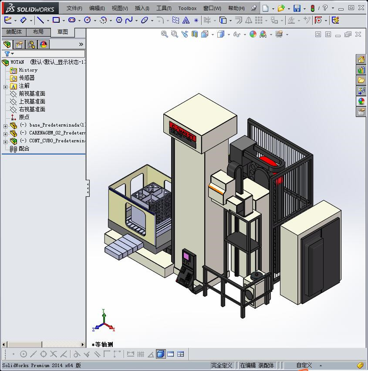Select the Spline sketch tool

(x=129, y=20)
